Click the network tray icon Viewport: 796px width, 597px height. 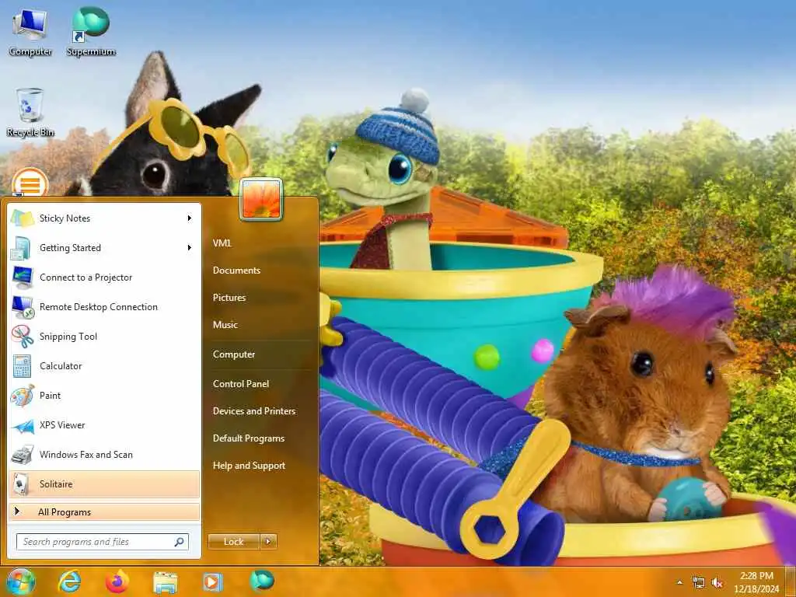pyautogui.click(x=699, y=583)
